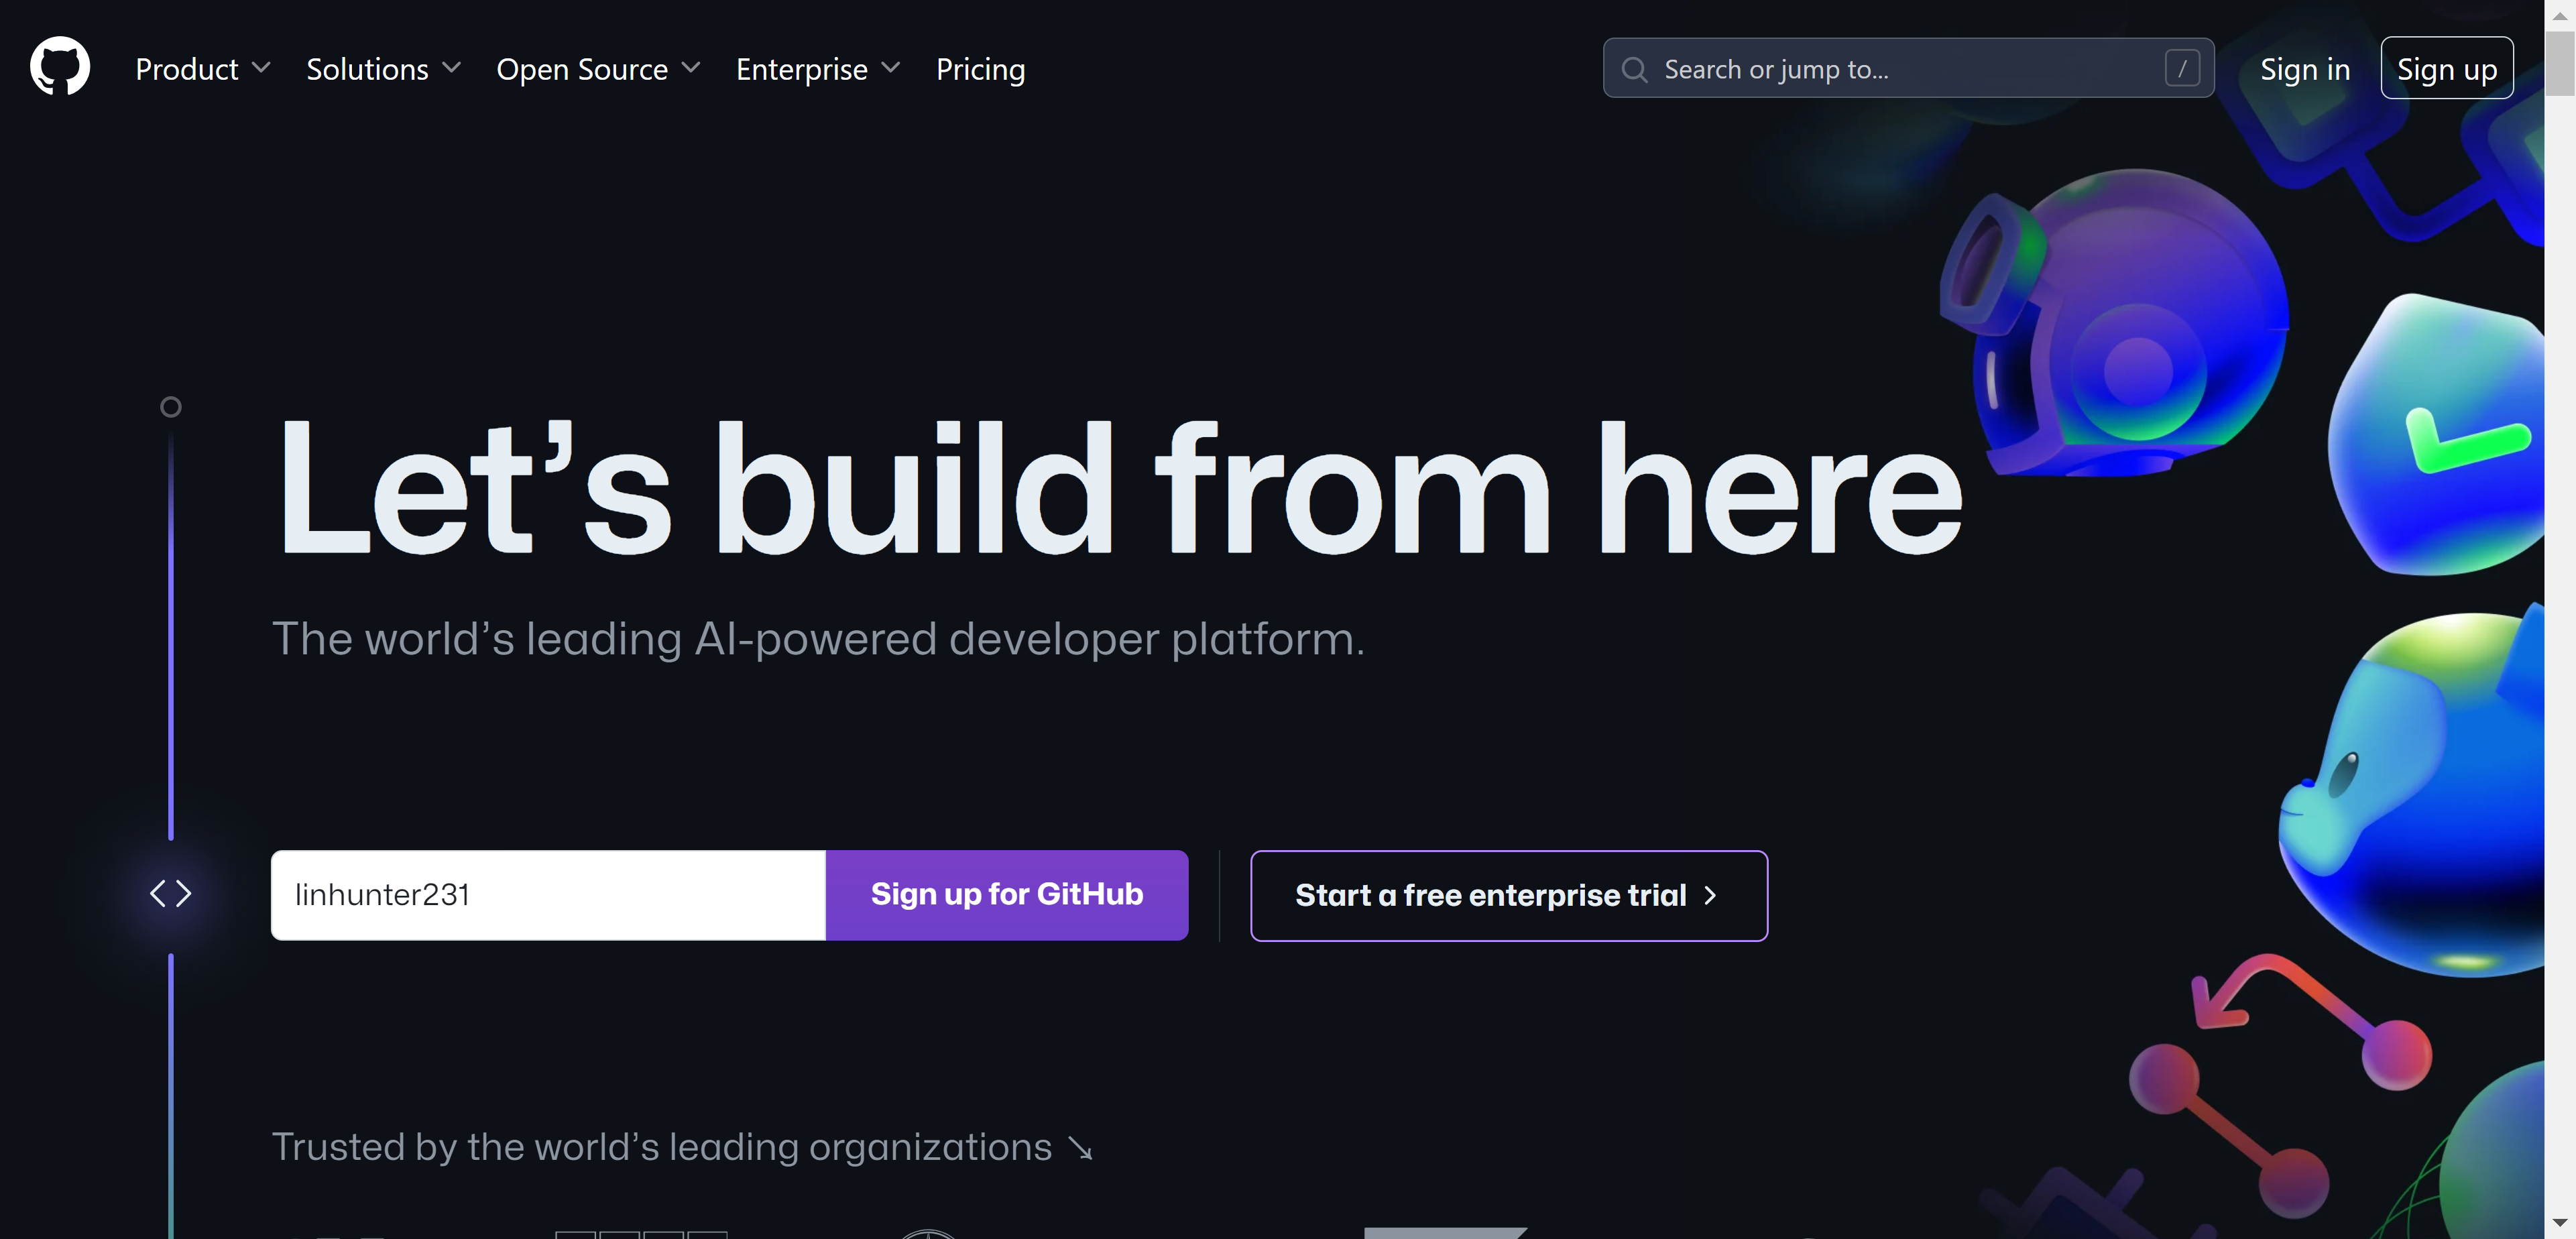This screenshot has height=1239, width=2576.
Task: Click the blue duck mascot illustration
Action: pyautogui.click(x=2420, y=795)
